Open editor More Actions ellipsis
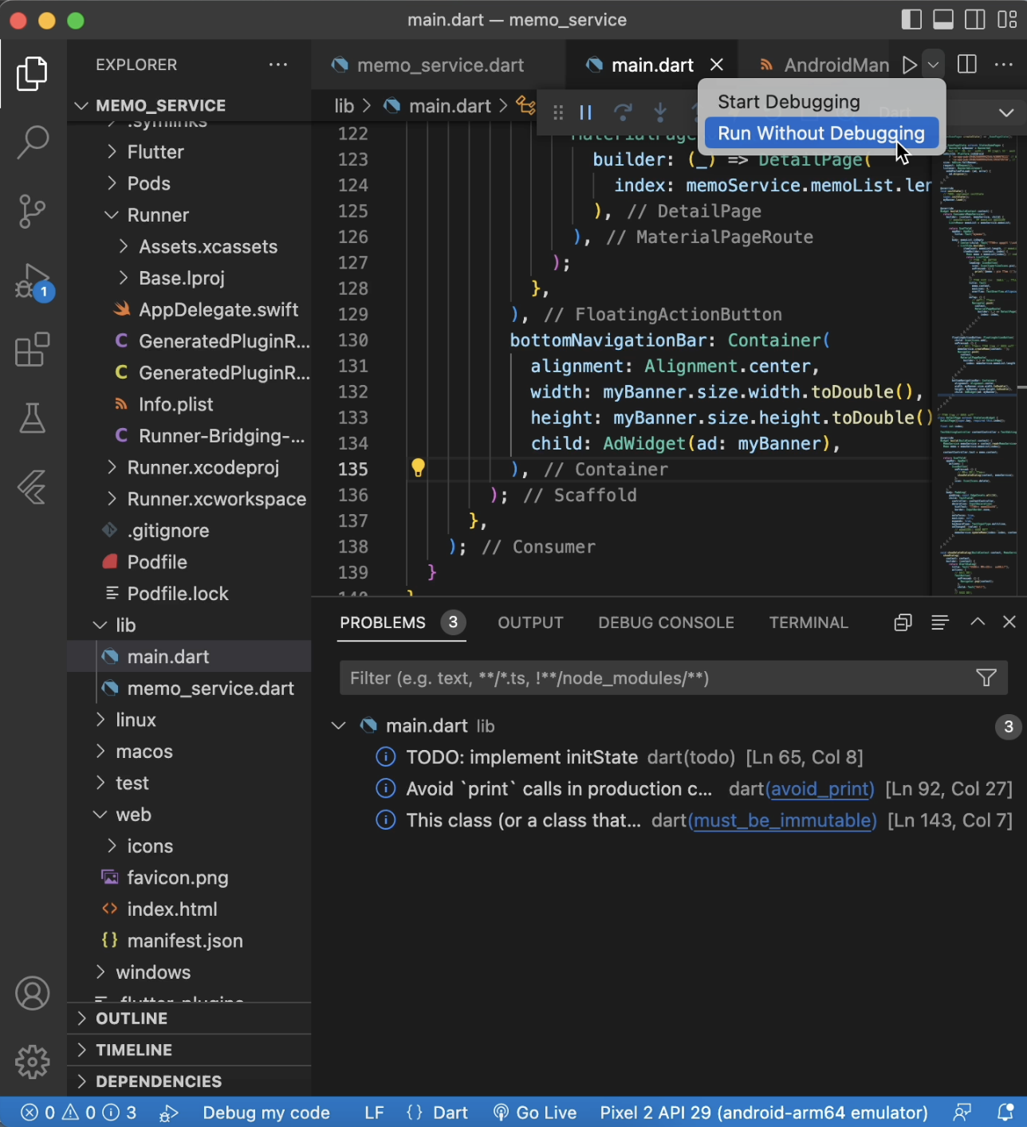Screen dimensions: 1027x1127 (x=1004, y=65)
